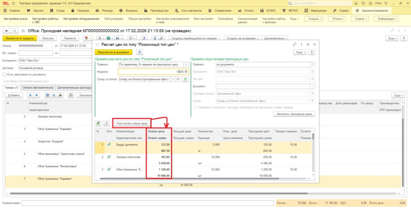Click horizontal scrollbar of price dialog table
This screenshot has width=411, height=208.
pyautogui.click(x=190, y=179)
